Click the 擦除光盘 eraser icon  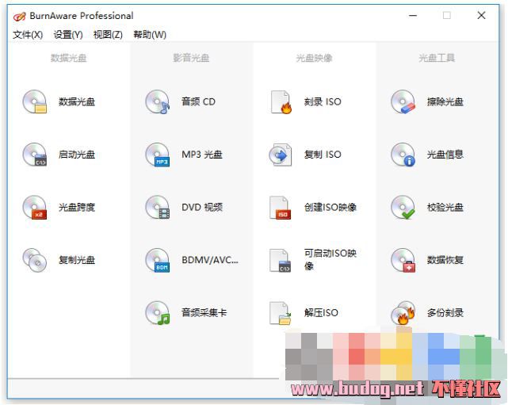403,101
